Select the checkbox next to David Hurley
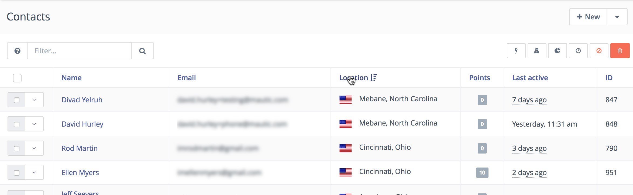633x195 pixels. coord(17,124)
